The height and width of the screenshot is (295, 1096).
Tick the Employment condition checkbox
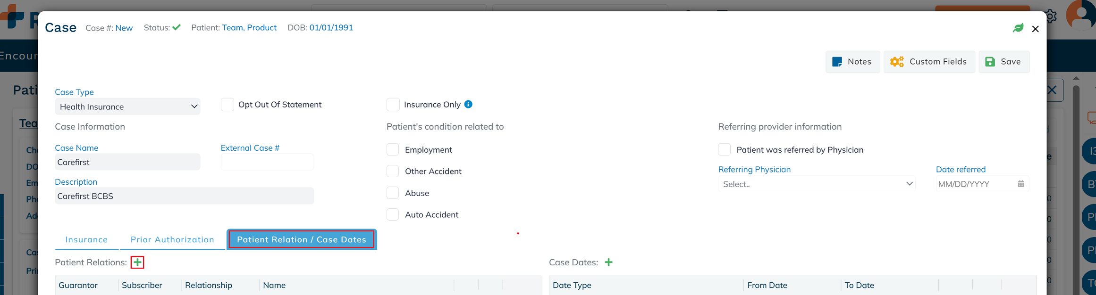pos(393,150)
